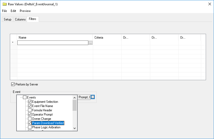Click the new-row asterisk marker in the grid
This screenshot has height=139, width=214.
click(13, 43)
